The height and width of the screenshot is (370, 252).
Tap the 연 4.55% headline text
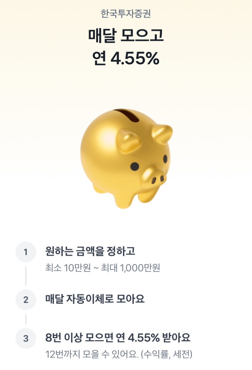tap(126, 59)
